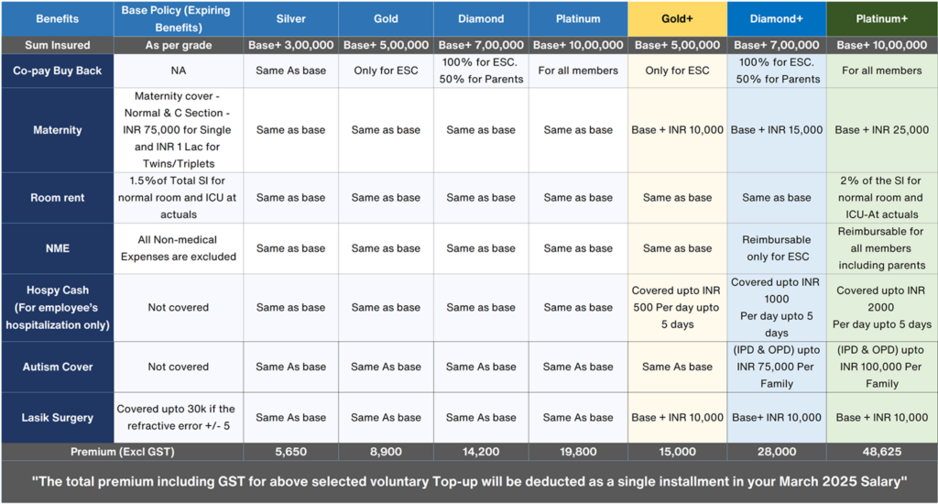Select the Co-pay Buy Back row label

pyautogui.click(x=58, y=71)
